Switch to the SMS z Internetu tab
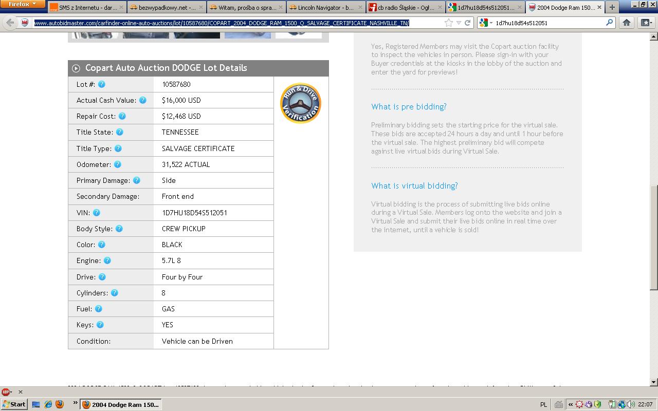Viewport: 658px width, 411px height. 87,8
